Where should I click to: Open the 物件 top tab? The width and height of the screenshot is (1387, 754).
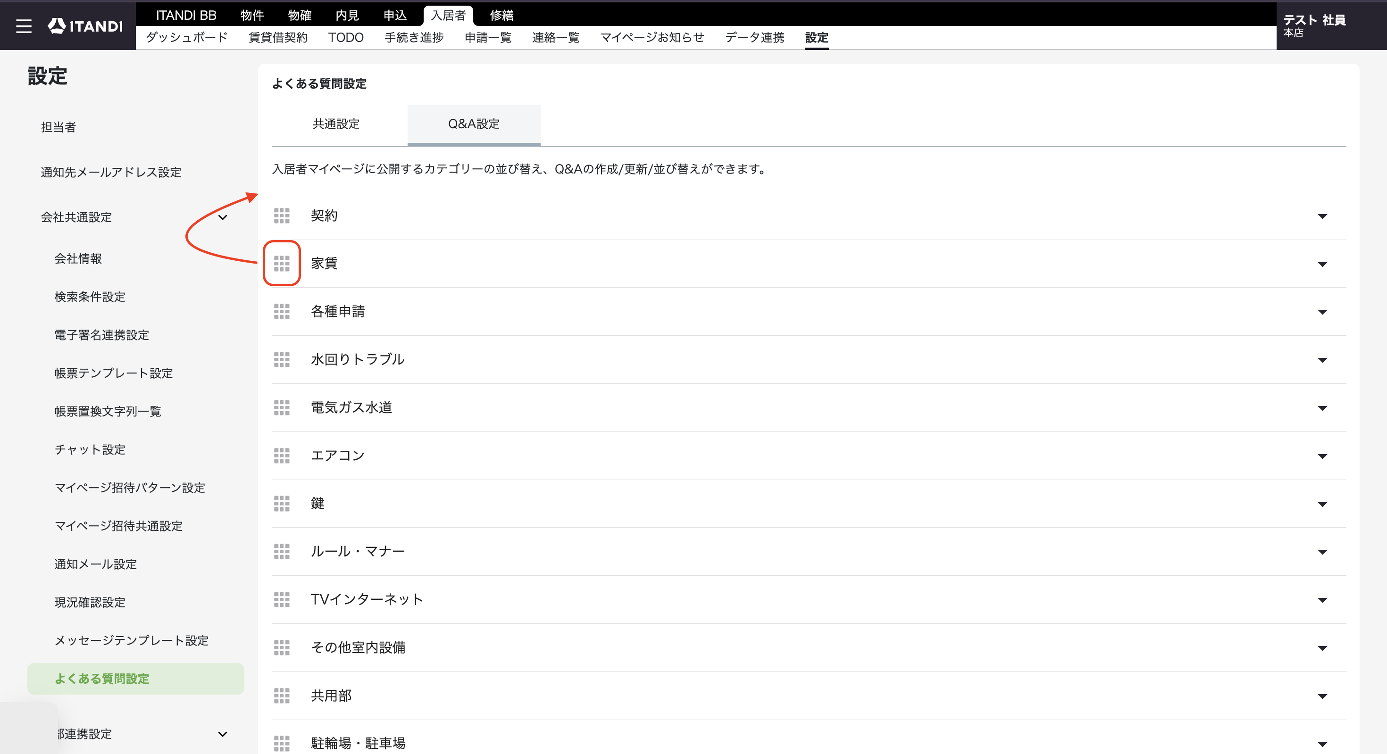pyautogui.click(x=252, y=15)
